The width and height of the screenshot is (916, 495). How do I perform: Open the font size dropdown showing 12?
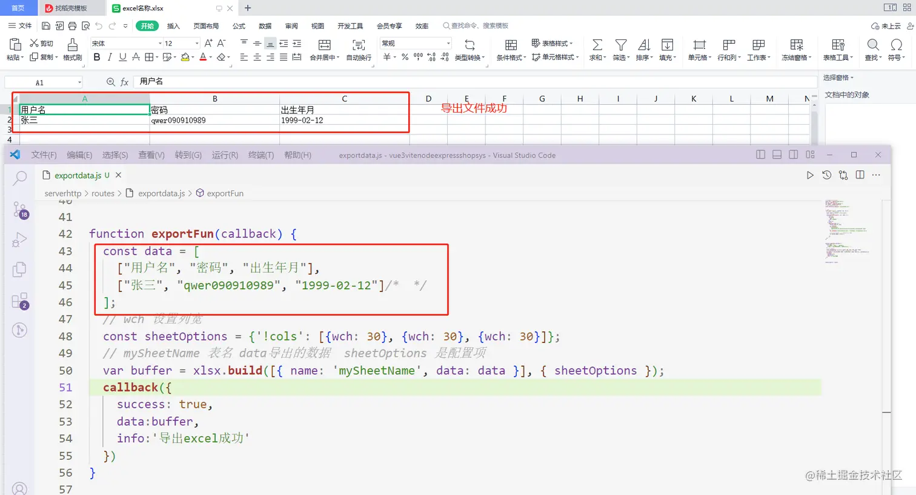(178, 43)
